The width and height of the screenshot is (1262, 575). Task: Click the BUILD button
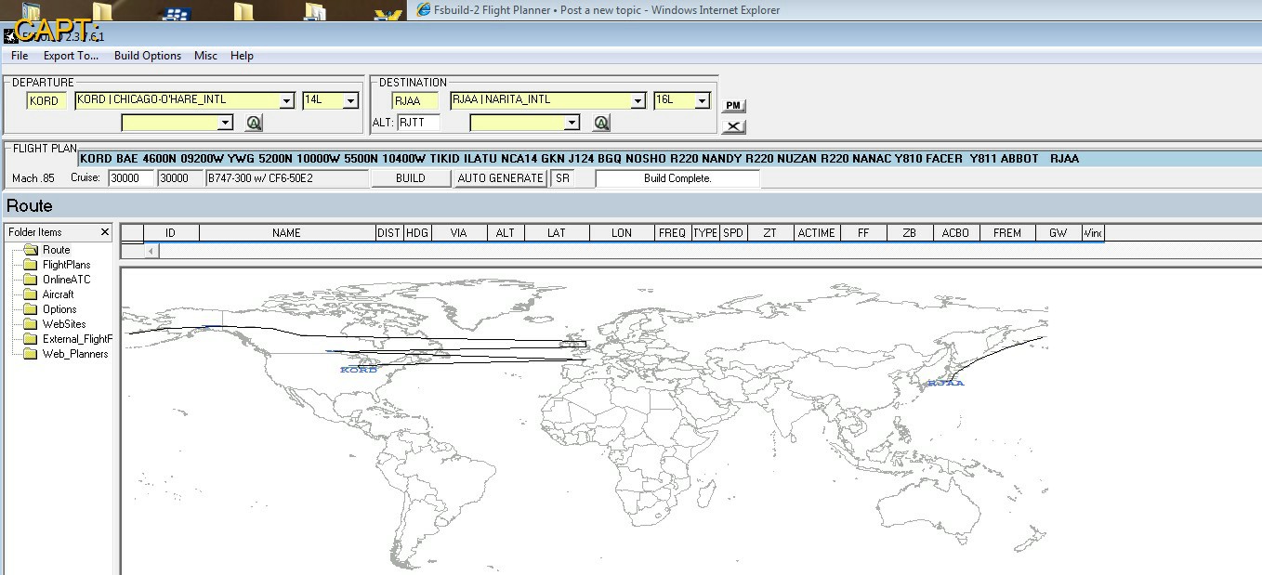(411, 178)
